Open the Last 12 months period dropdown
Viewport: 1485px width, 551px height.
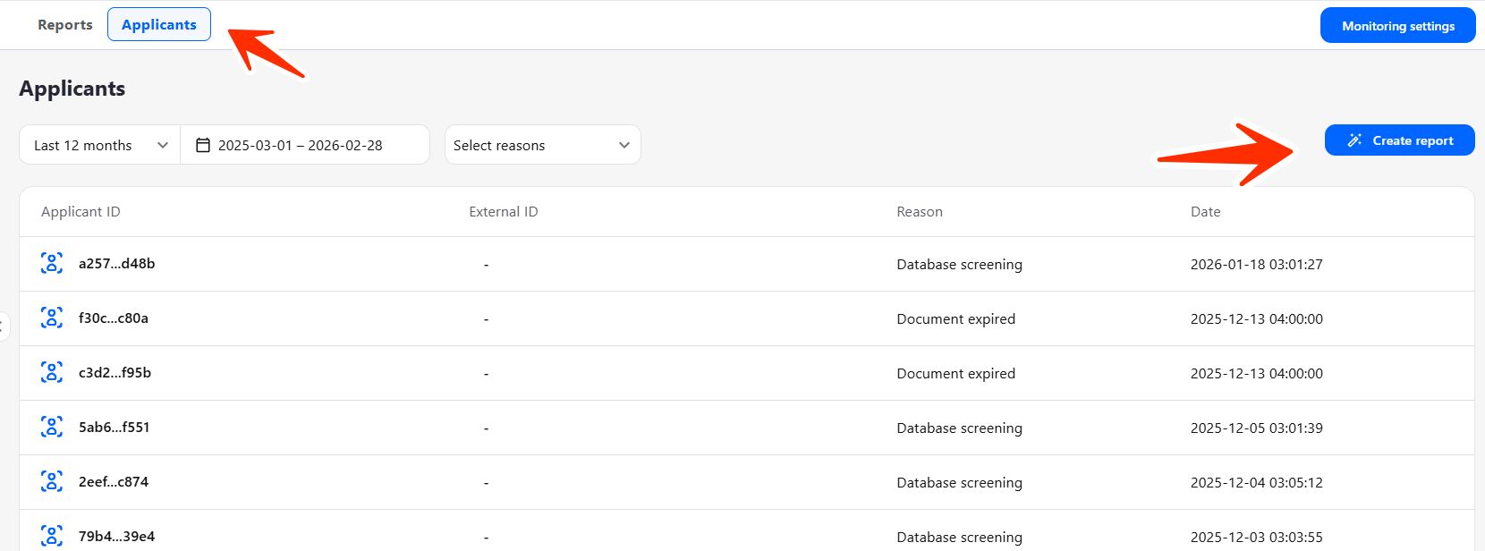pos(100,145)
